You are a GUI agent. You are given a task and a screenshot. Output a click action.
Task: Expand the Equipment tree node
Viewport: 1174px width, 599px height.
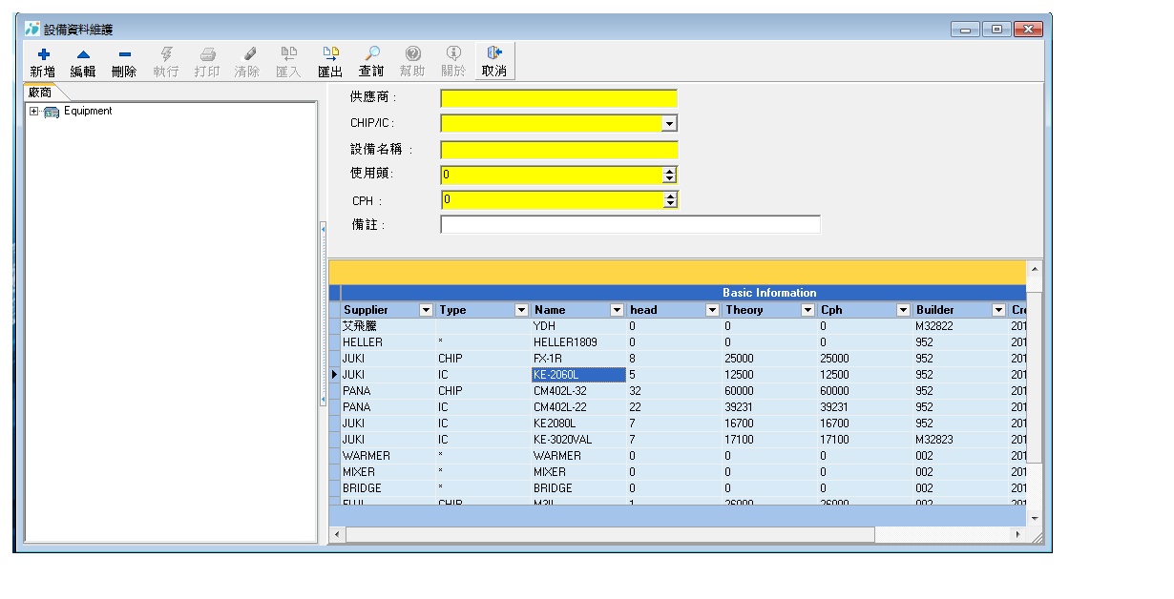pos(34,112)
